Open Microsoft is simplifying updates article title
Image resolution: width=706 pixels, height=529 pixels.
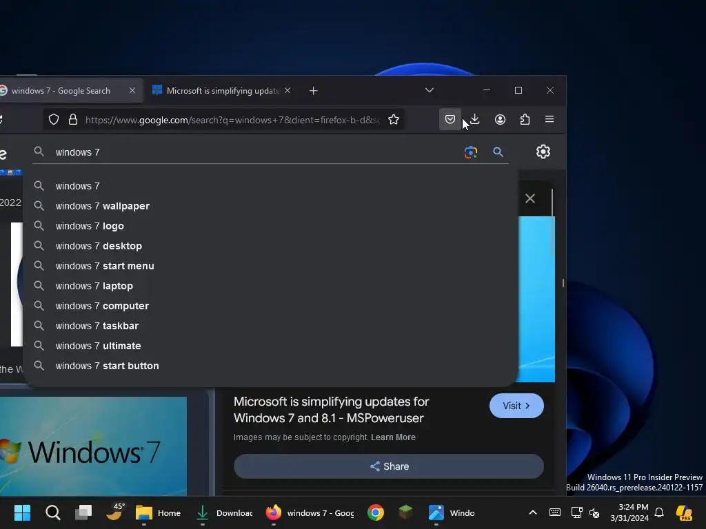[331, 410]
